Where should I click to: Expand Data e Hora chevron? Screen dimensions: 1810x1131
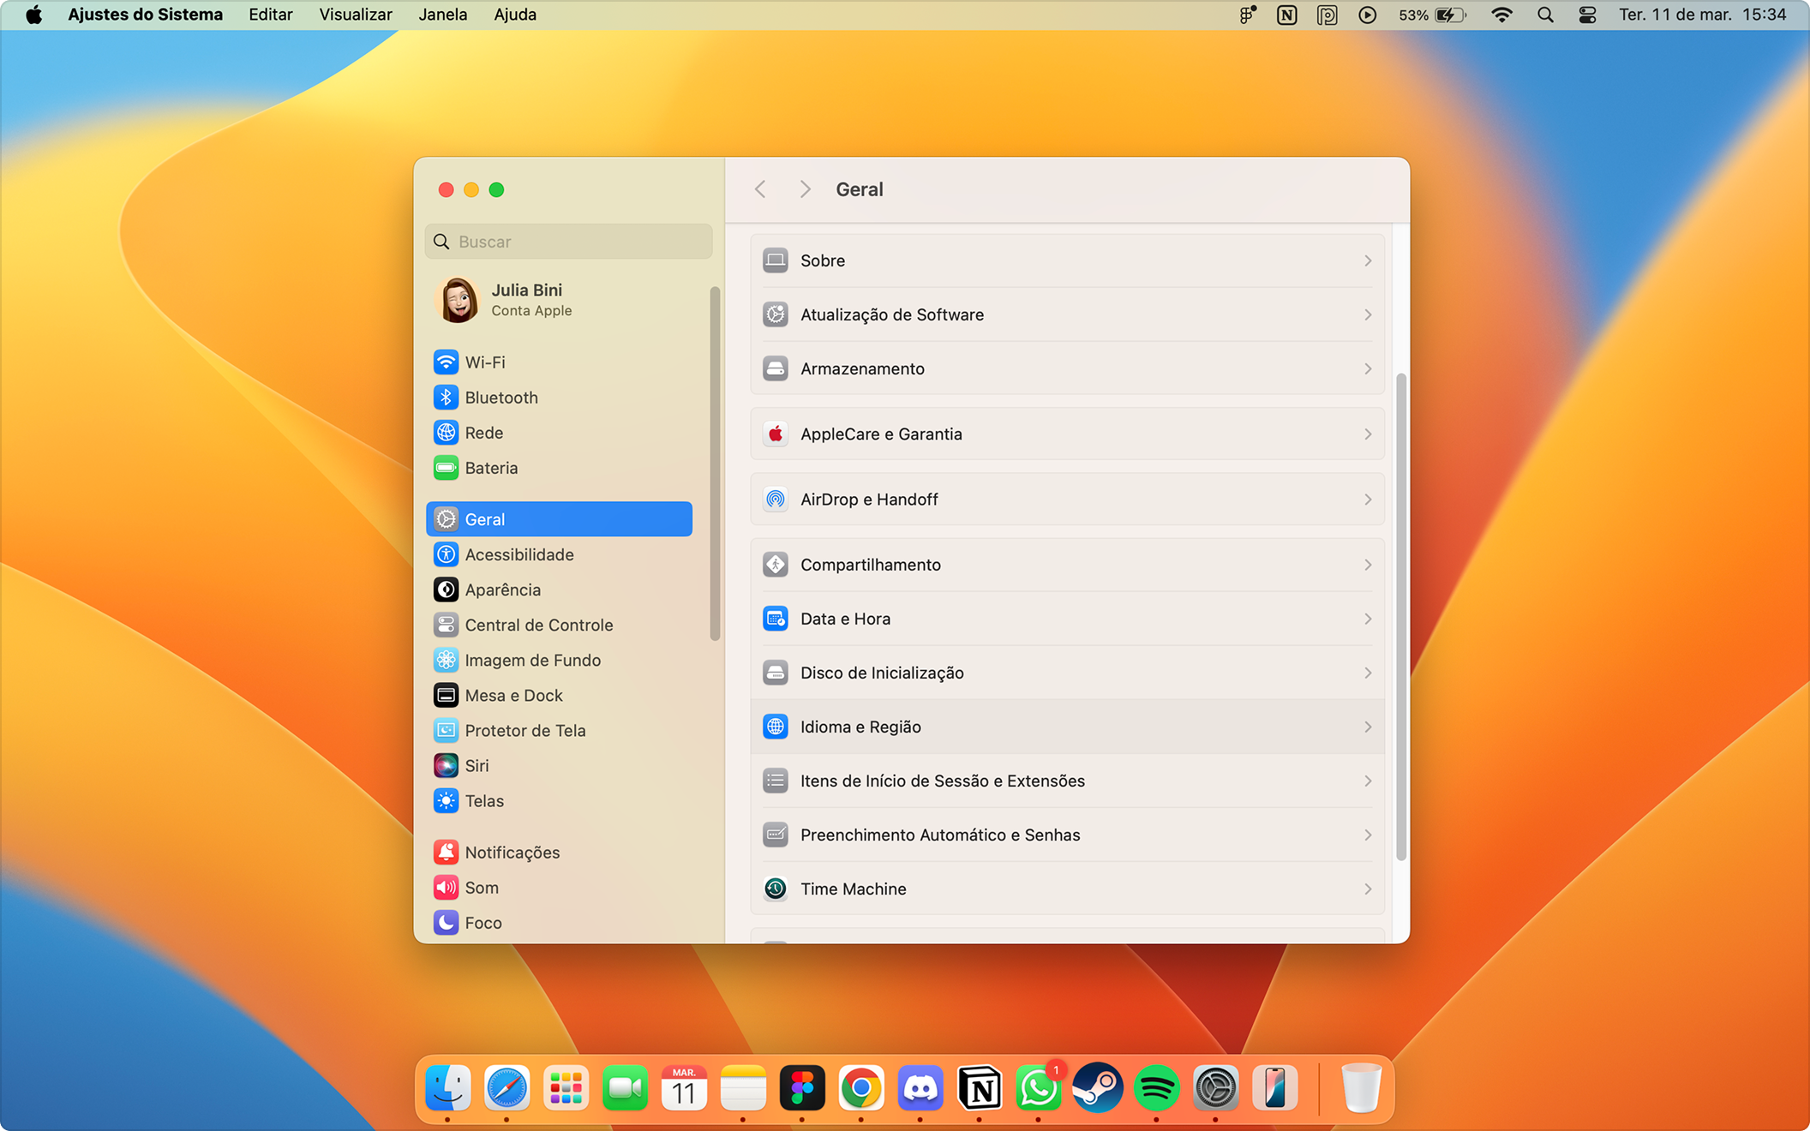tap(1367, 619)
